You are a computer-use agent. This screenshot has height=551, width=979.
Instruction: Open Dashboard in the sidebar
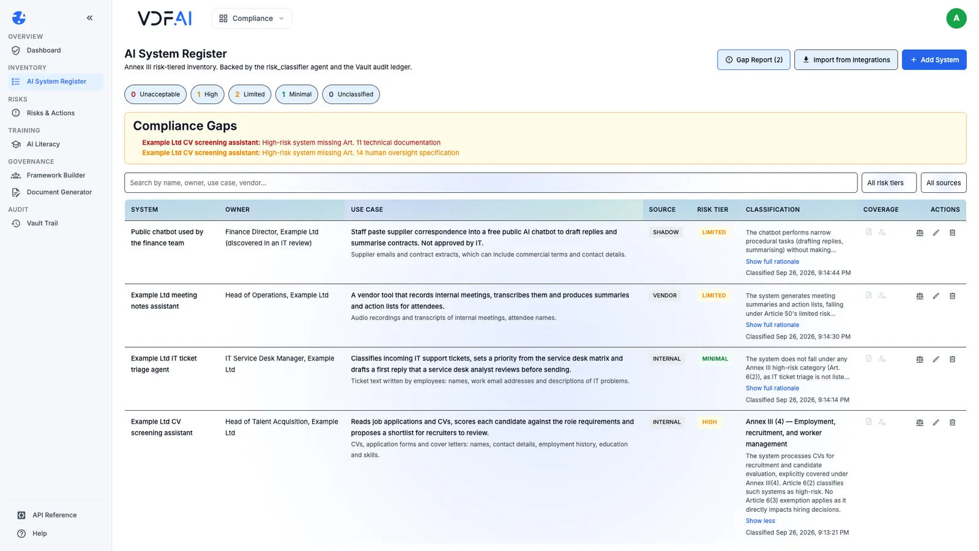[x=56, y=50]
